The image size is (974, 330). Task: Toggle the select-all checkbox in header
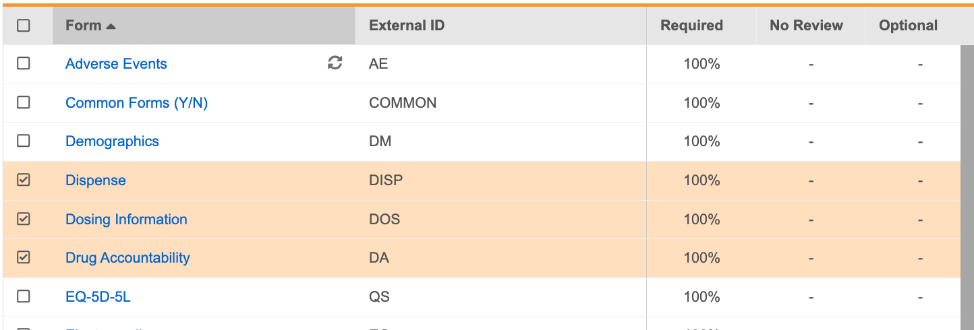[24, 26]
